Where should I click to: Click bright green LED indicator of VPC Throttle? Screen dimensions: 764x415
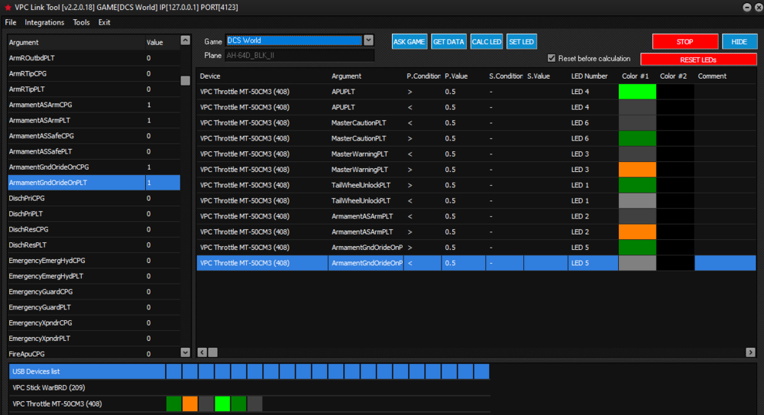click(x=222, y=404)
